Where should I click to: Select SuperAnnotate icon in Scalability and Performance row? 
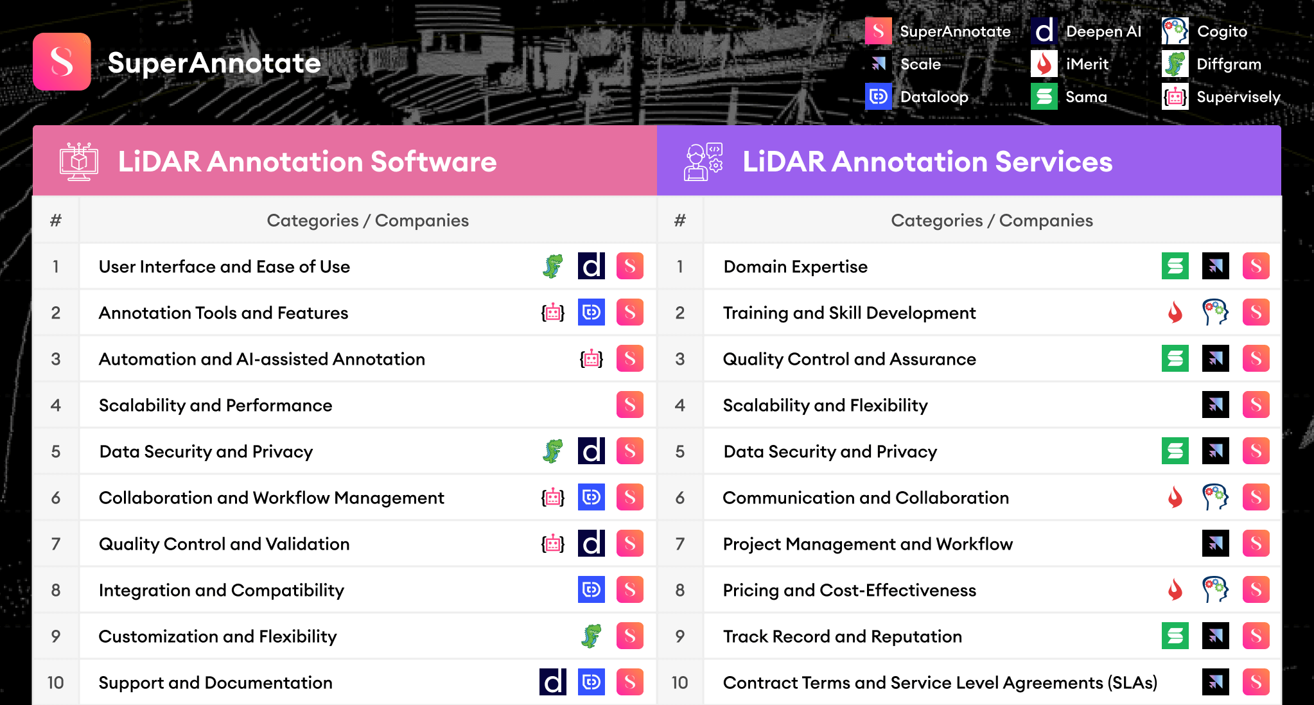coord(630,405)
